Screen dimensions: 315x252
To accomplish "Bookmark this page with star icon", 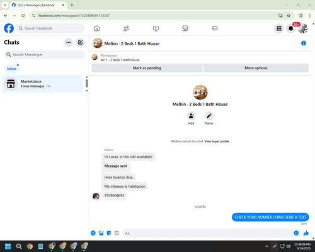I will tap(289, 16).
